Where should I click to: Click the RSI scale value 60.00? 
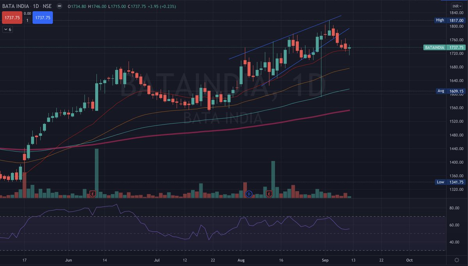click(x=454, y=225)
